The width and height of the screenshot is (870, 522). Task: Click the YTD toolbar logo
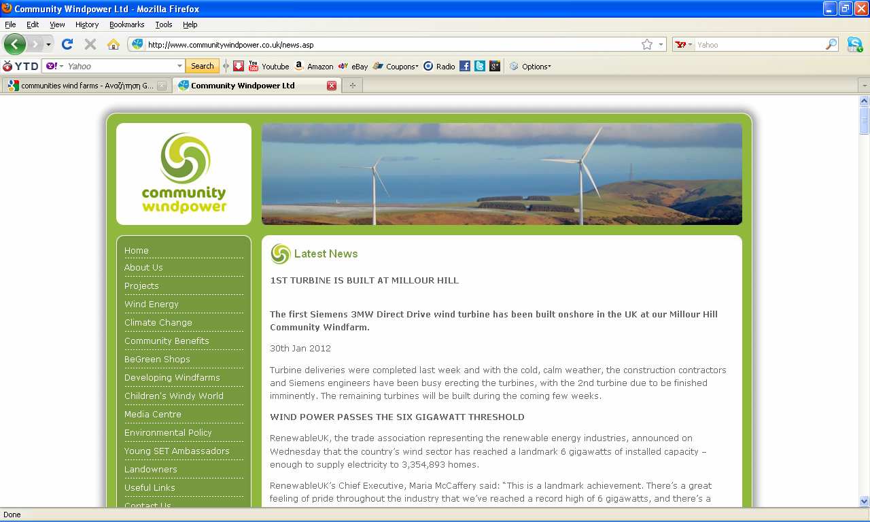click(x=20, y=66)
